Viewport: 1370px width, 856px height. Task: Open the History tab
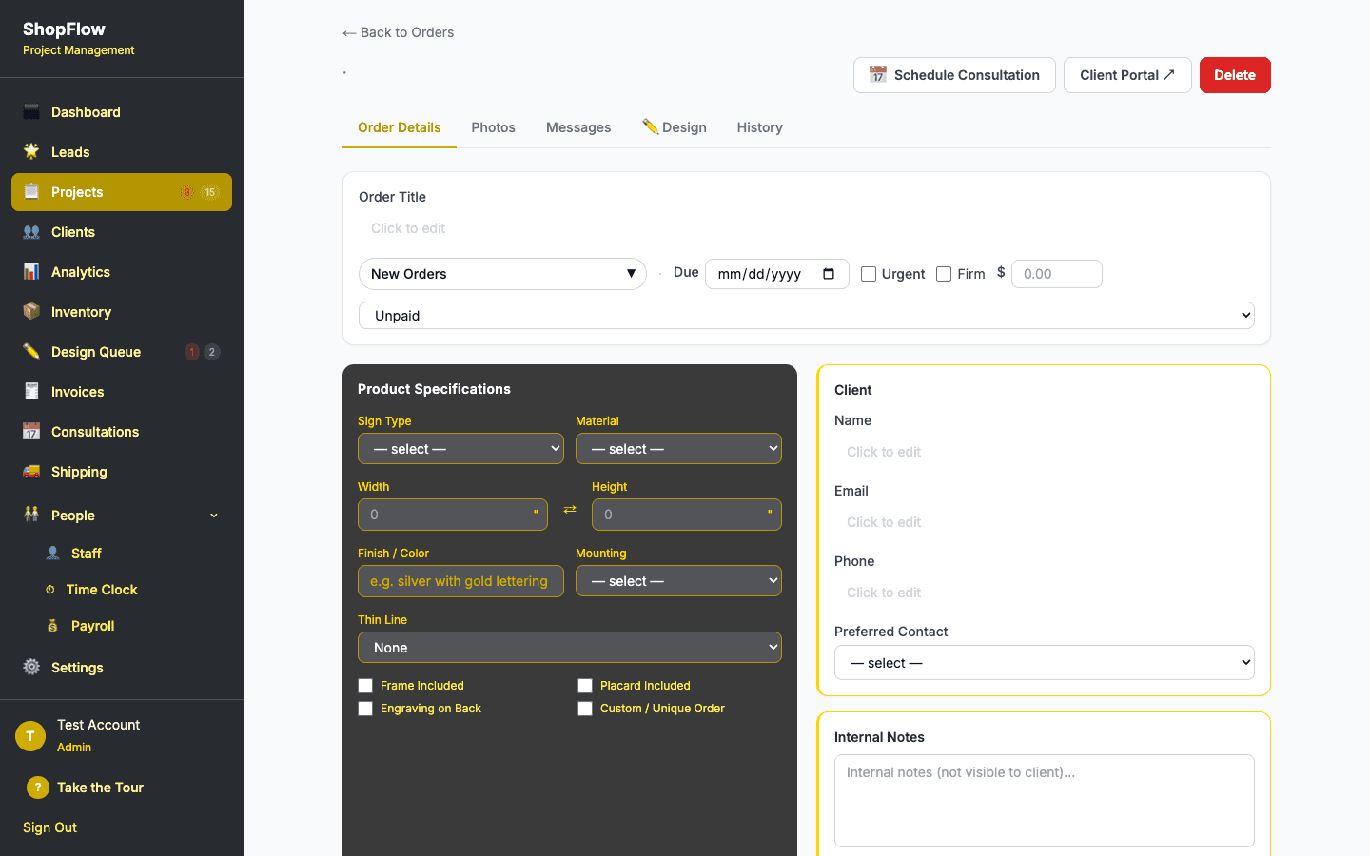pos(759,127)
